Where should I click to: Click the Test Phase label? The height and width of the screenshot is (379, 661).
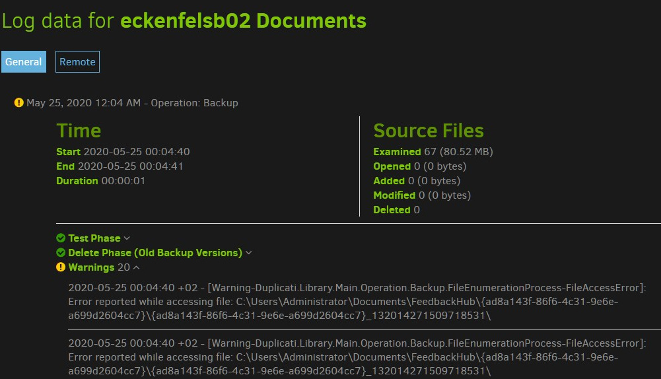pos(94,238)
